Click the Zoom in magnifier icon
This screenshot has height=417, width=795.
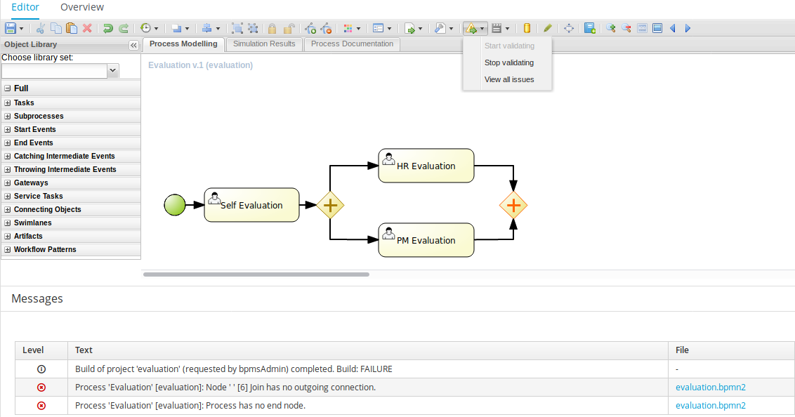611,28
